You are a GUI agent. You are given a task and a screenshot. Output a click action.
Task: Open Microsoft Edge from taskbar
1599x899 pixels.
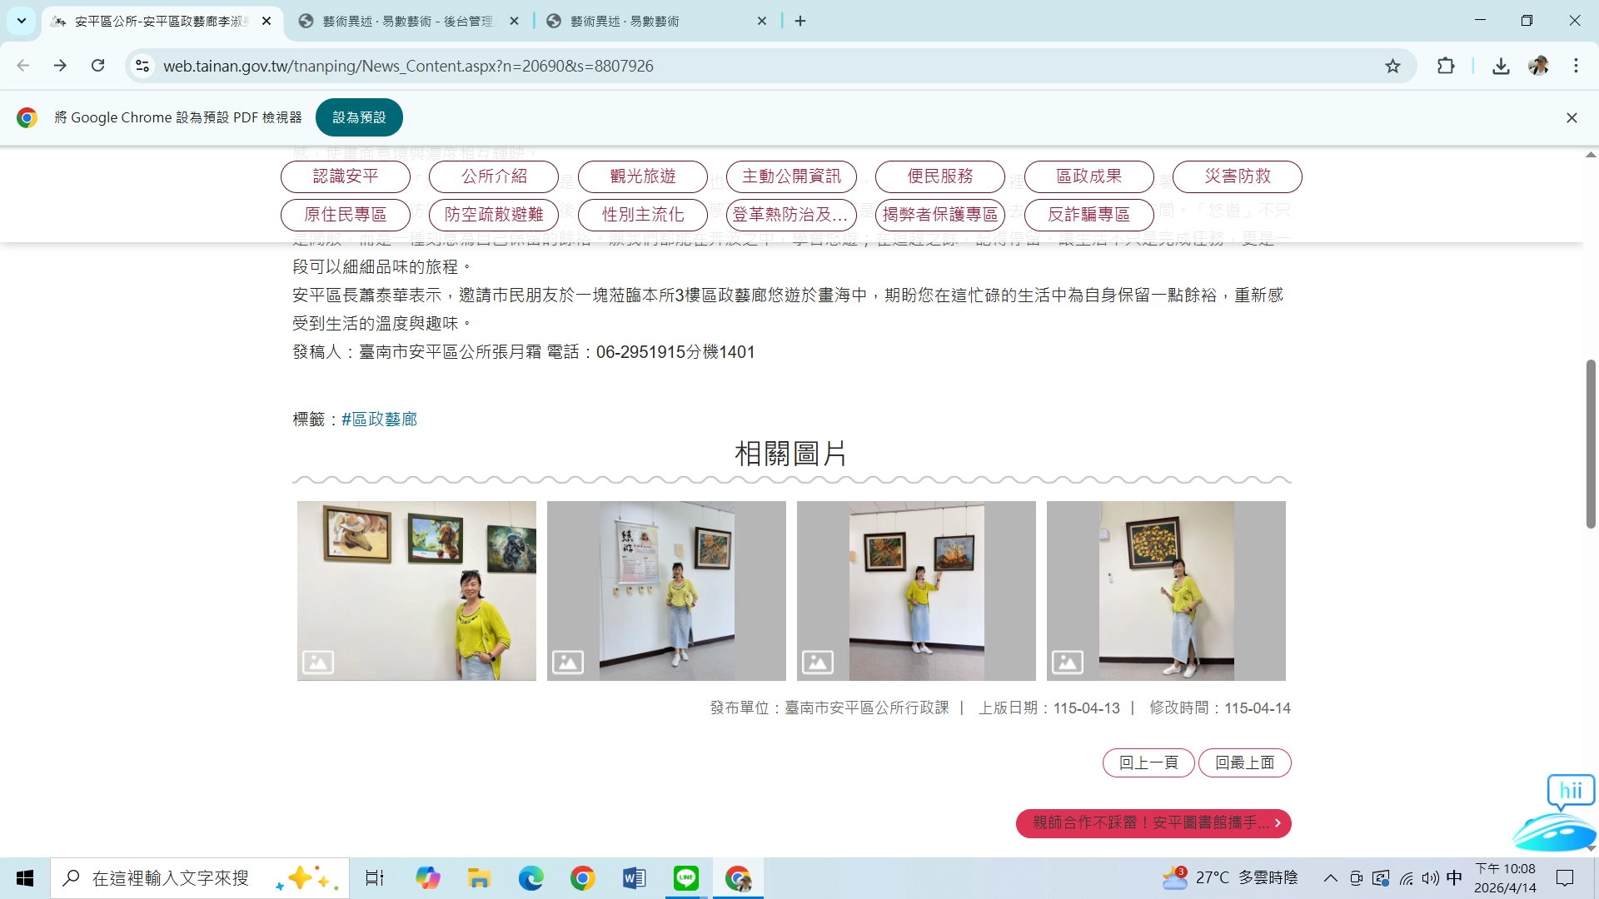(531, 877)
